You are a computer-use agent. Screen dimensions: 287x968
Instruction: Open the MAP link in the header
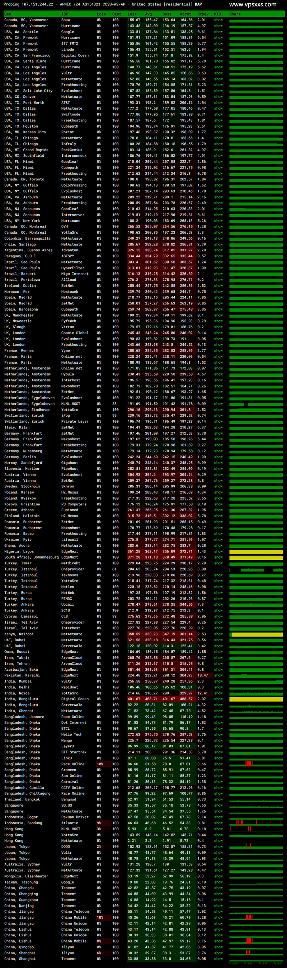tap(198, 5)
